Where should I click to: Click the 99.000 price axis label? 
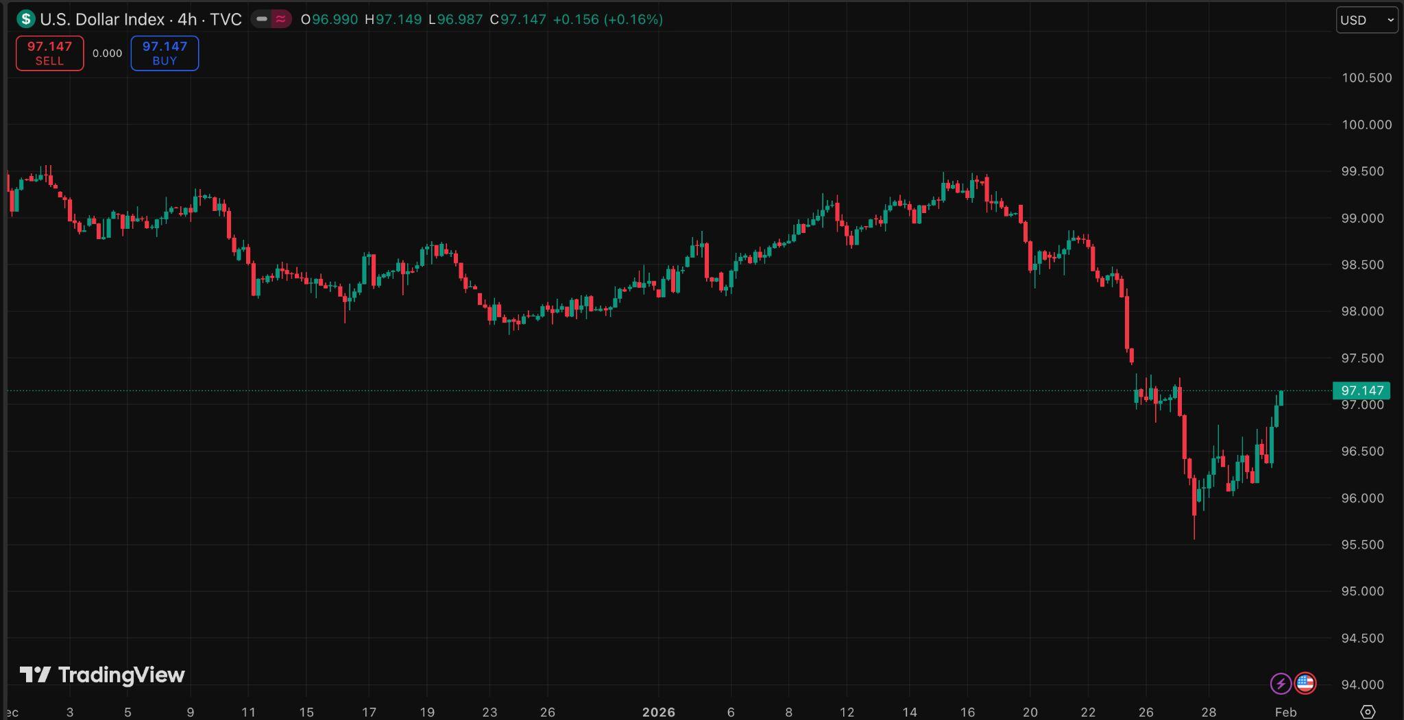coord(1362,218)
